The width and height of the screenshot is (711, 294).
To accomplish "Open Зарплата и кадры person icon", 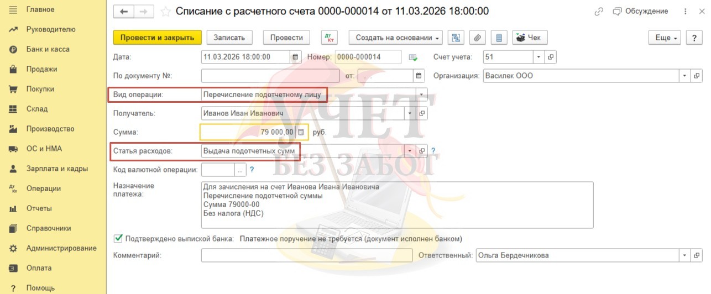I will [13, 169].
